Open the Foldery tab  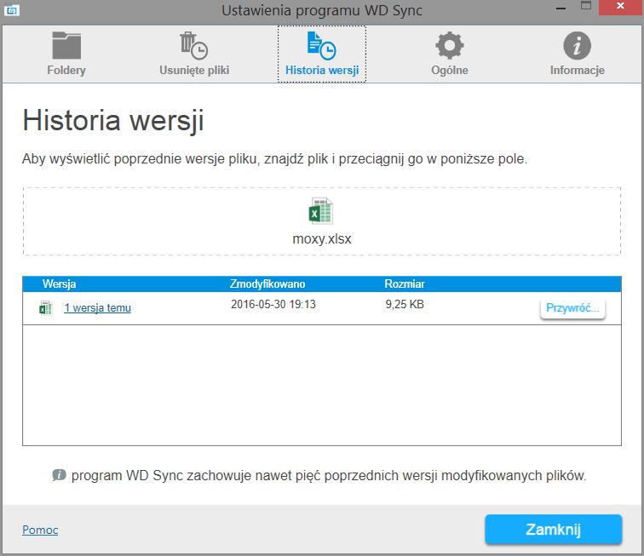click(x=66, y=54)
